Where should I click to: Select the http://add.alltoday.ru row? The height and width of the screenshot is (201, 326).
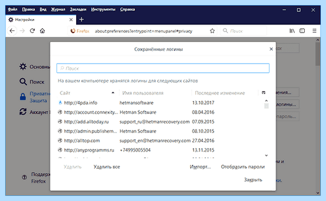(161, 122)
